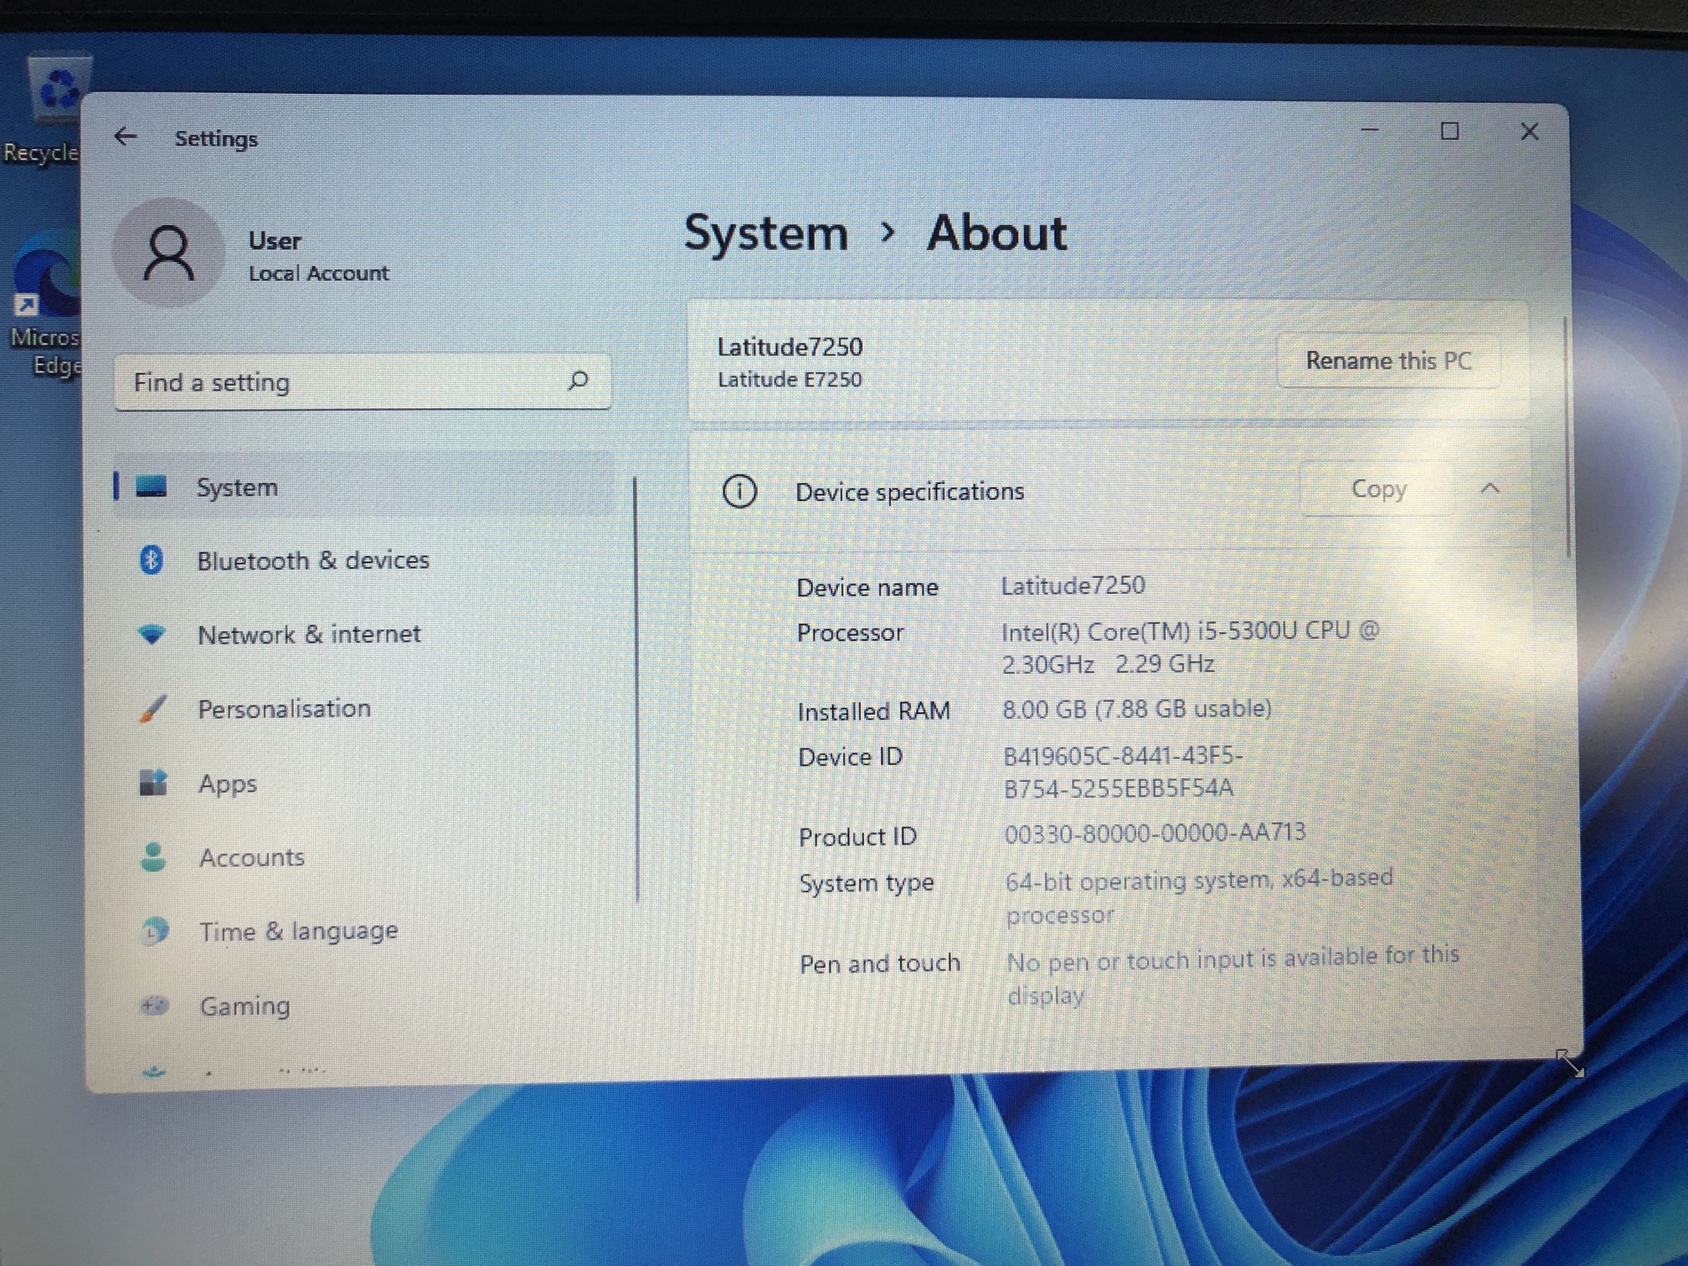
Task: Click the user profile avatar icon
Action: [169, 253]
